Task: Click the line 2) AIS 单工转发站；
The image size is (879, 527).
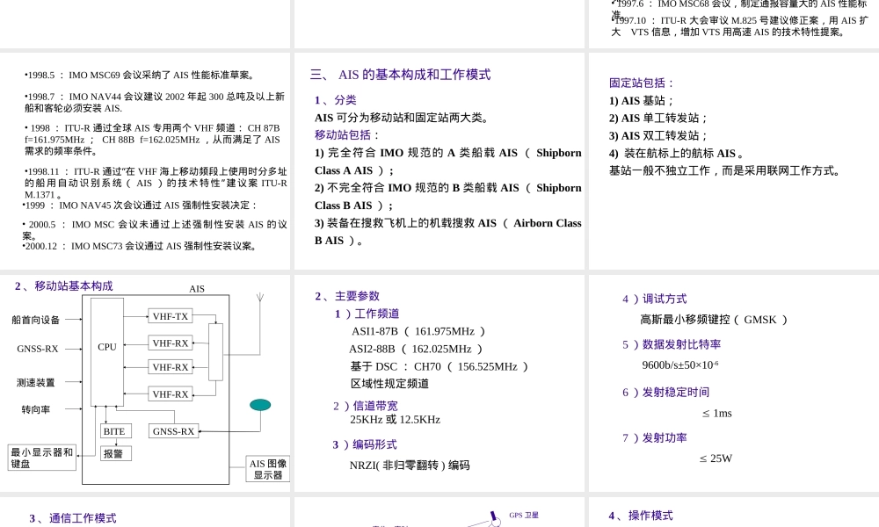Action: pos(659,119)
